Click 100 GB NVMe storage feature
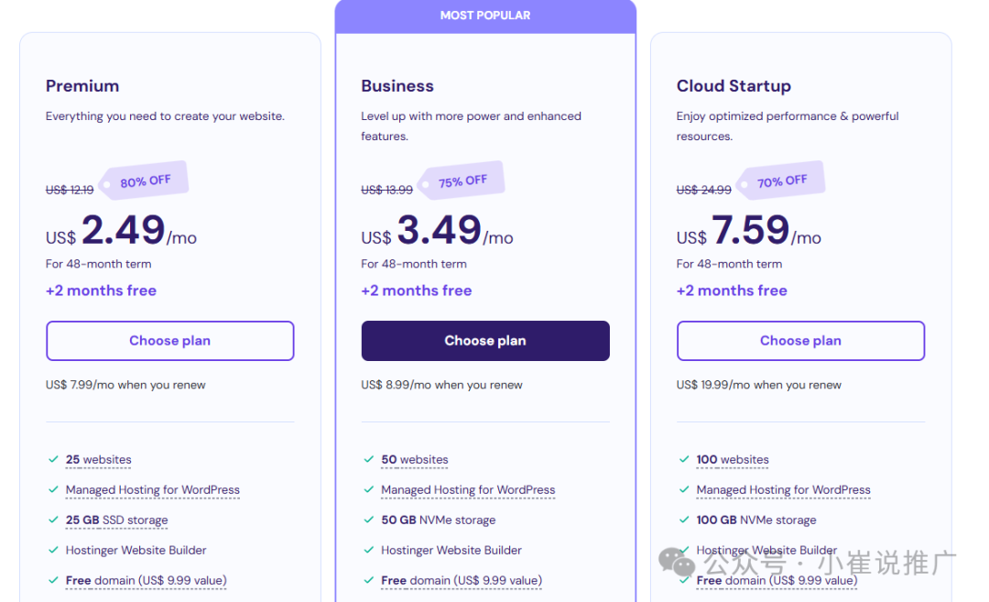 point(755,520)
